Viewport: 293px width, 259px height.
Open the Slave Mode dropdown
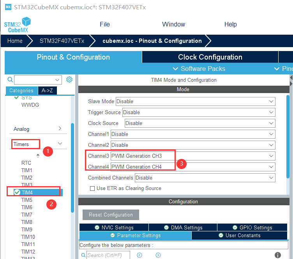(196, 101)
